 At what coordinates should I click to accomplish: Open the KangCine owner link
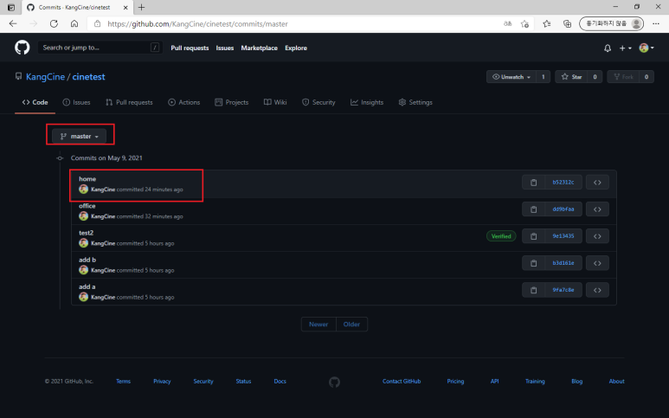pyautogui.click(x=45, y=77)
